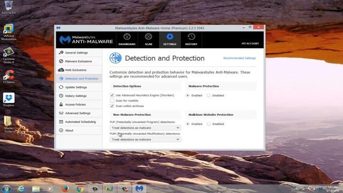Launch Firefox from taskbar
343x193 pixels.
pos(65,188)
